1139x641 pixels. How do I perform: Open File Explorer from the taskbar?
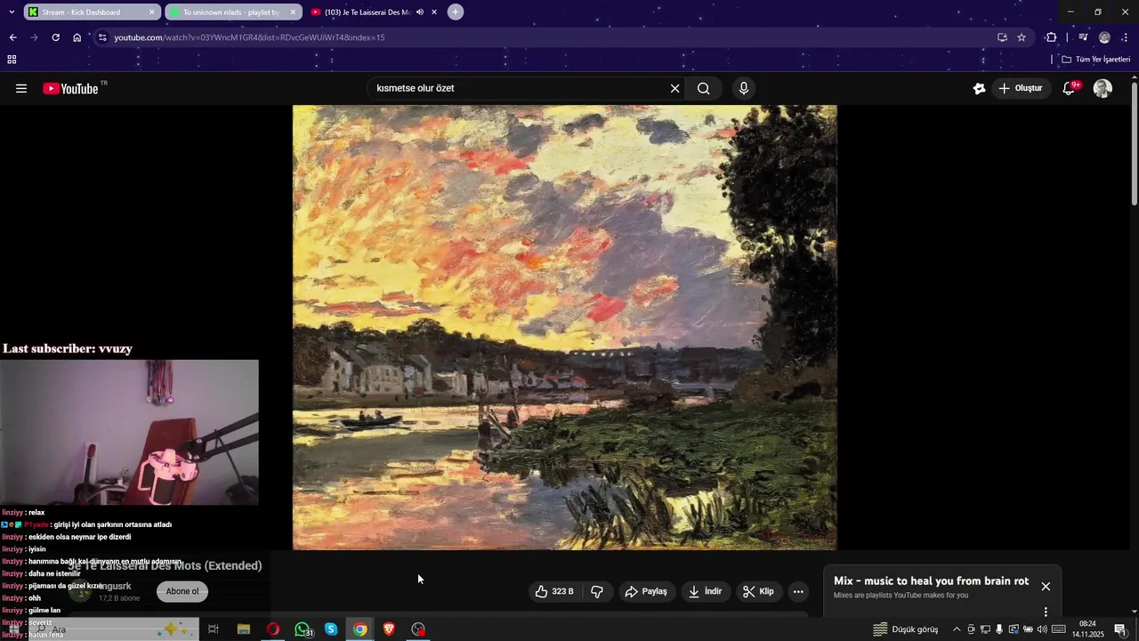(243, 629)
